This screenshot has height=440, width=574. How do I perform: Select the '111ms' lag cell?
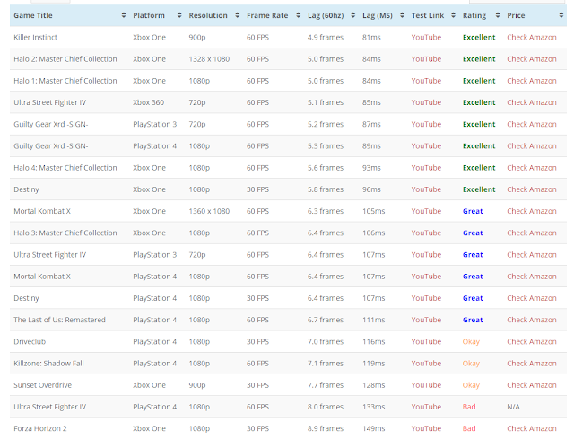click(x=373, y=320)
